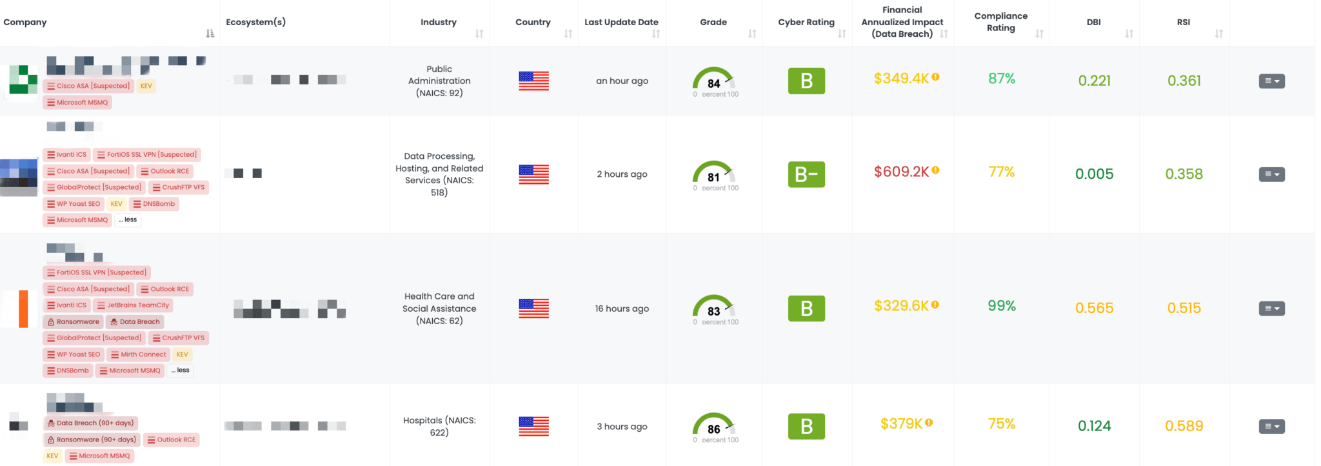Click the Industry column sort icon
This screenshot has height=466, width=1321.
point(479,34)
